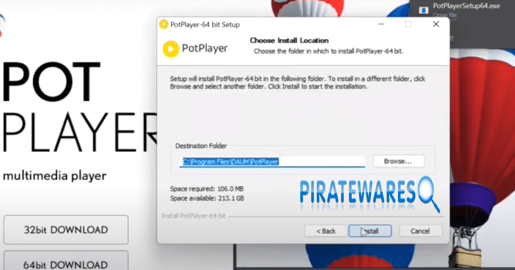Close the PotPlayer setup dialog
The height and width of the screenshot is (270, 515).
[436, 25]
